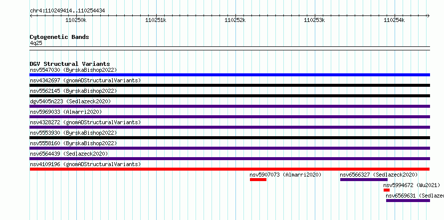The height and width of the screenshot is (220, 444).
Task: Click nsv5969033 (Almarri2020) label
Action: click(x=66, y=112)
